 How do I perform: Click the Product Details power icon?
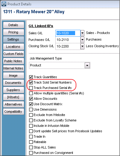[4, 4]
